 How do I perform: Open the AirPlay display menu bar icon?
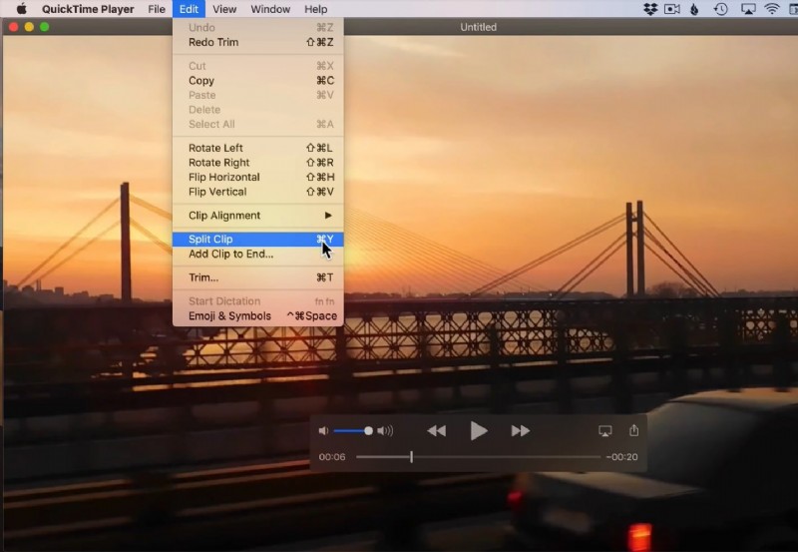pyautogui.click(x=747, y=9)
